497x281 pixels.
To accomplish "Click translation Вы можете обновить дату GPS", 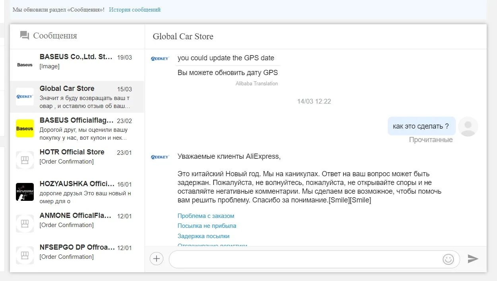I will 228,73.
